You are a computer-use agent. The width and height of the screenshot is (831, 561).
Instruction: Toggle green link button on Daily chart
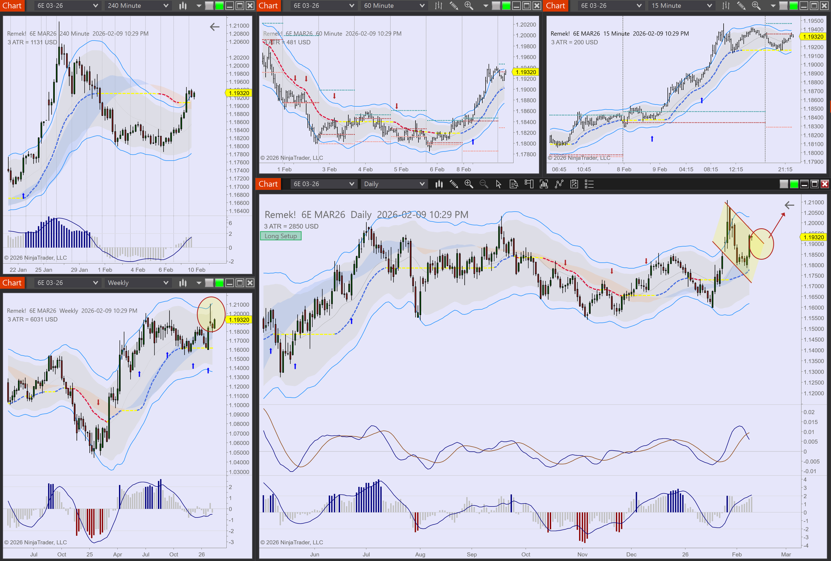point(794,184)
